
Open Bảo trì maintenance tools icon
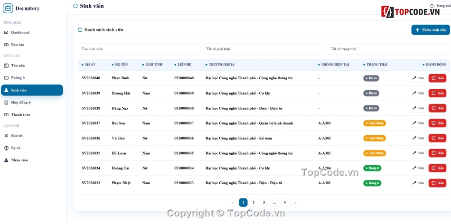[x=6, y=136]
